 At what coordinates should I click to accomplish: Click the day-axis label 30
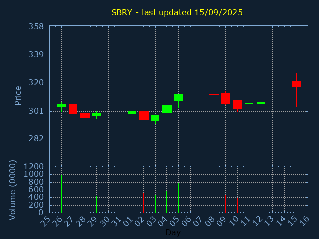click(104, 221)
